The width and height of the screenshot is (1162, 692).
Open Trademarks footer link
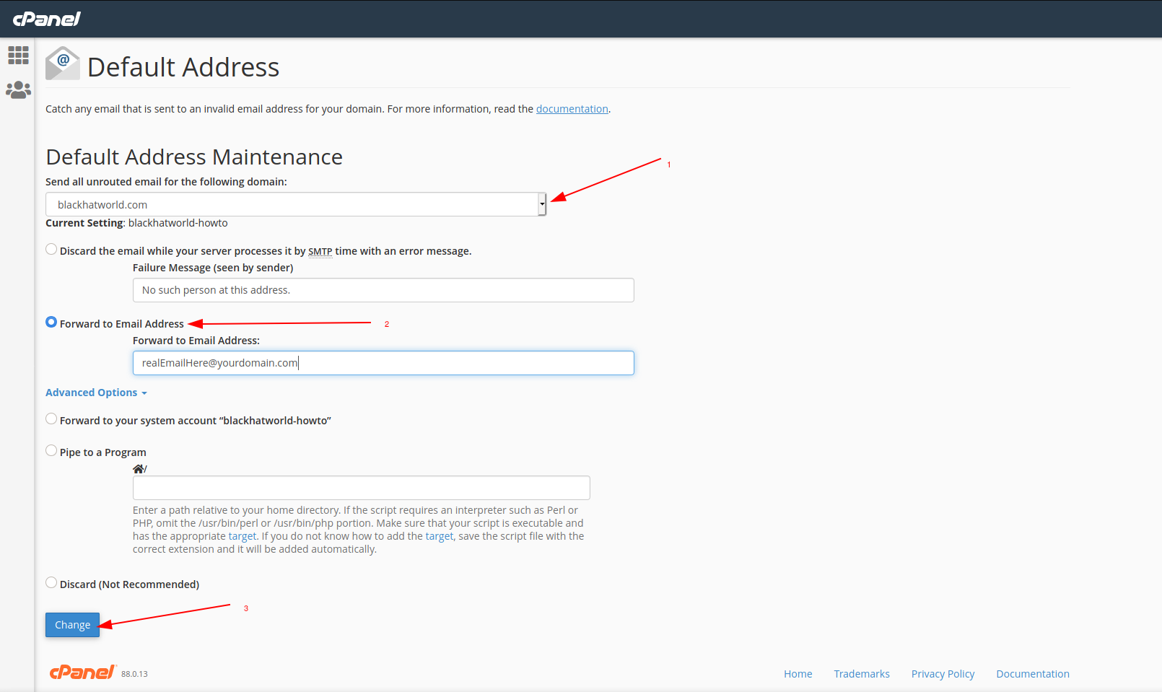tap(862, 674)
